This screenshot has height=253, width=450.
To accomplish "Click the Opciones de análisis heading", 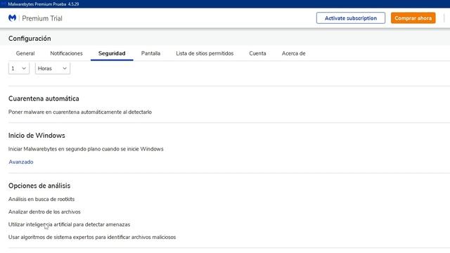I will [39, 186].
